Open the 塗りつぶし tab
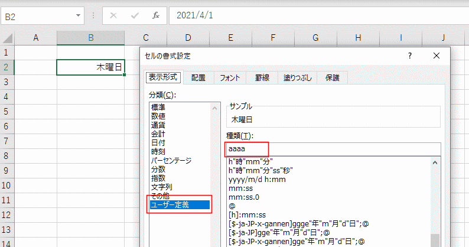Screen dimensions: 469x247 (x=297, y=78)
